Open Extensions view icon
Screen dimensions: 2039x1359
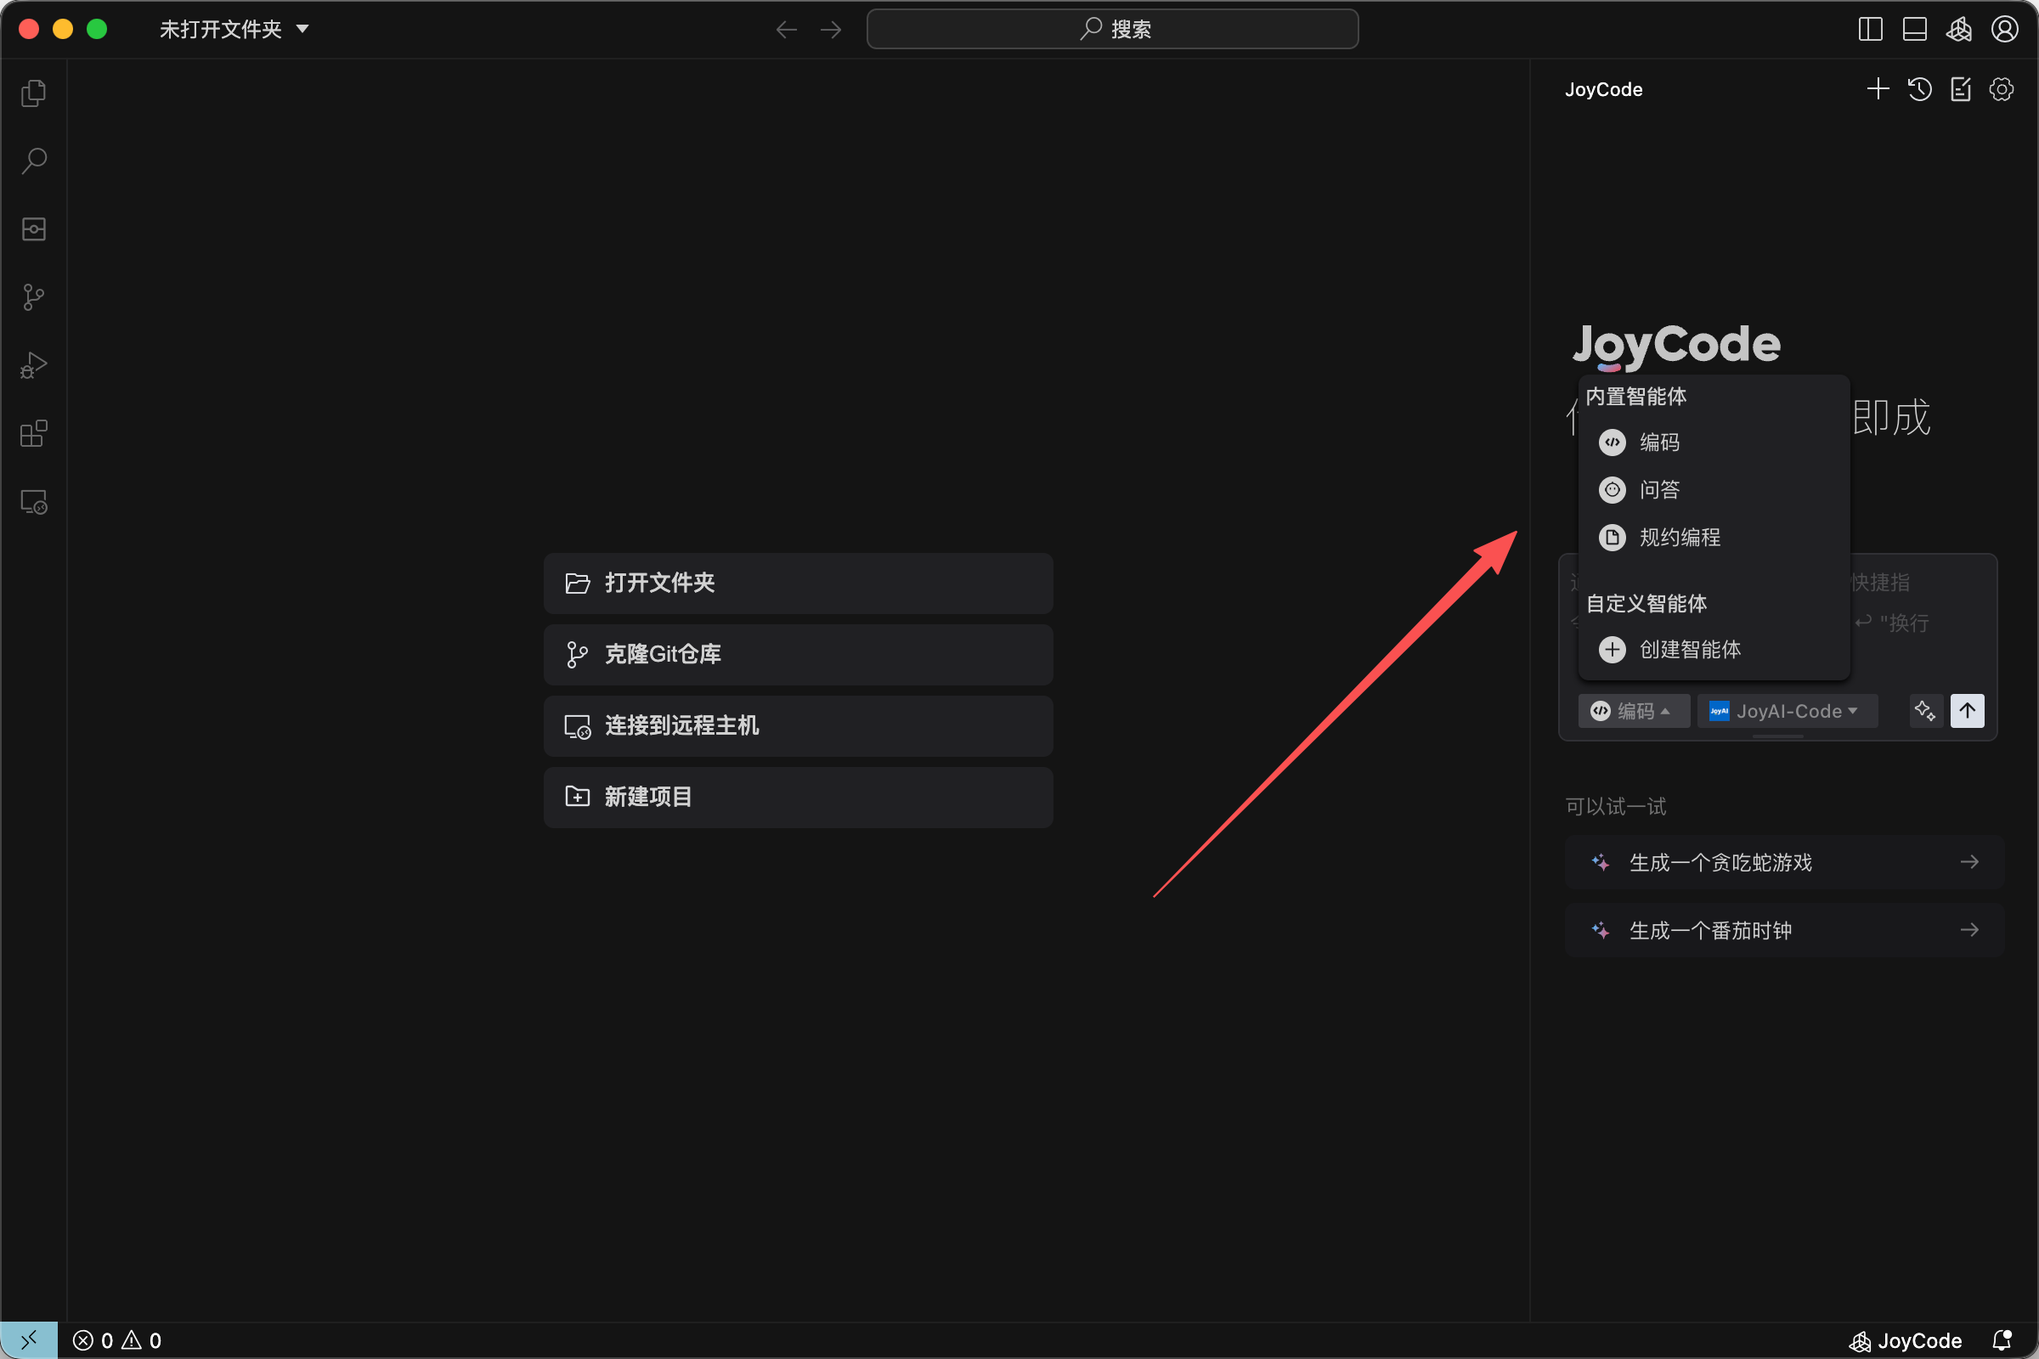pos(33,433)
